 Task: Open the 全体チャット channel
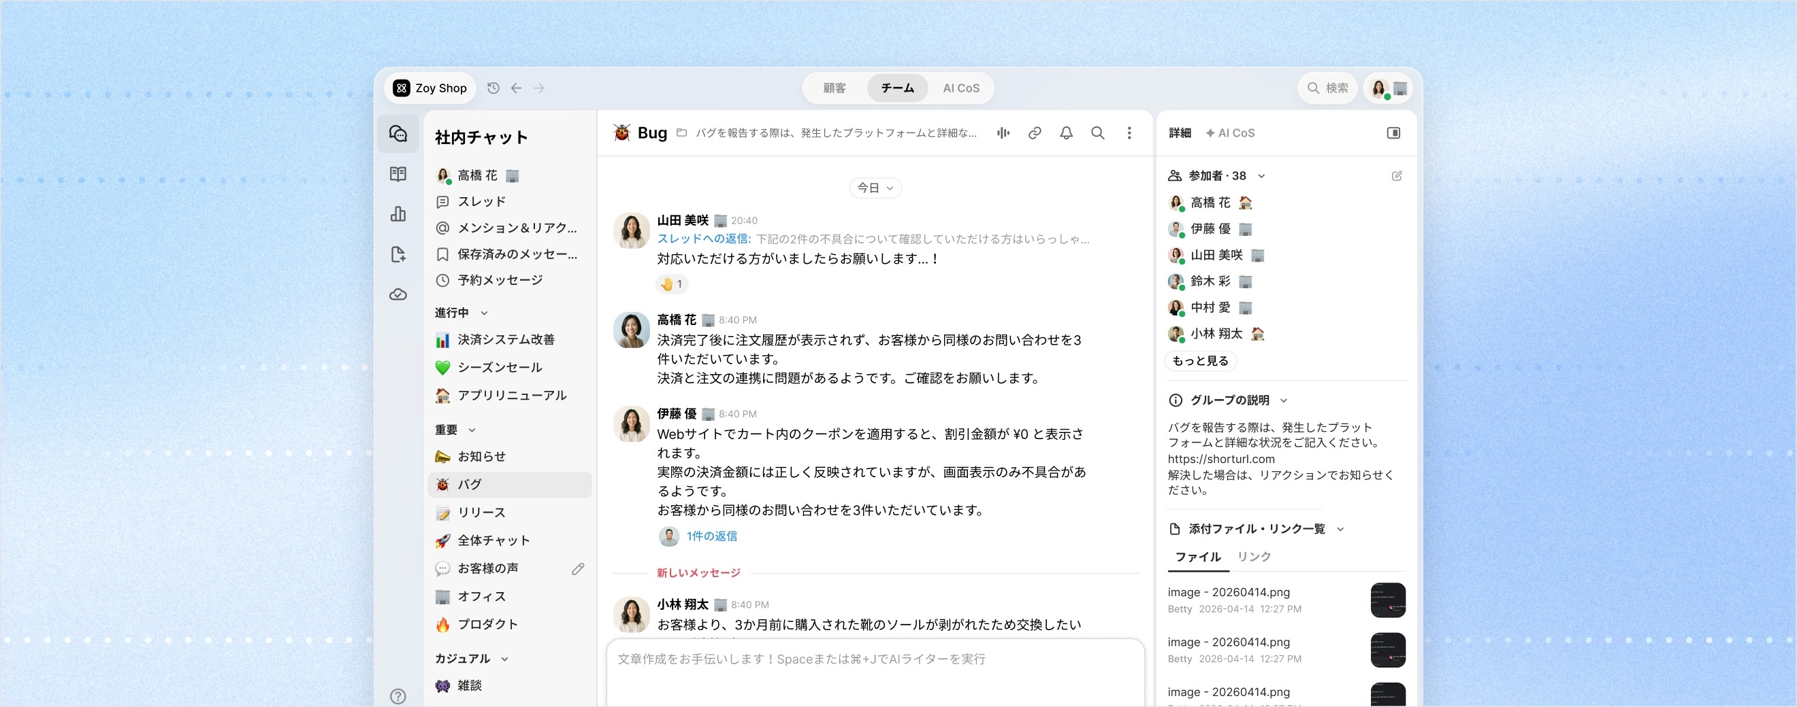pos(510,540)
